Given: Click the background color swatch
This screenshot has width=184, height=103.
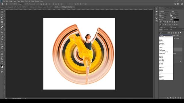Looking at the screenshot, I should point(3,67).
